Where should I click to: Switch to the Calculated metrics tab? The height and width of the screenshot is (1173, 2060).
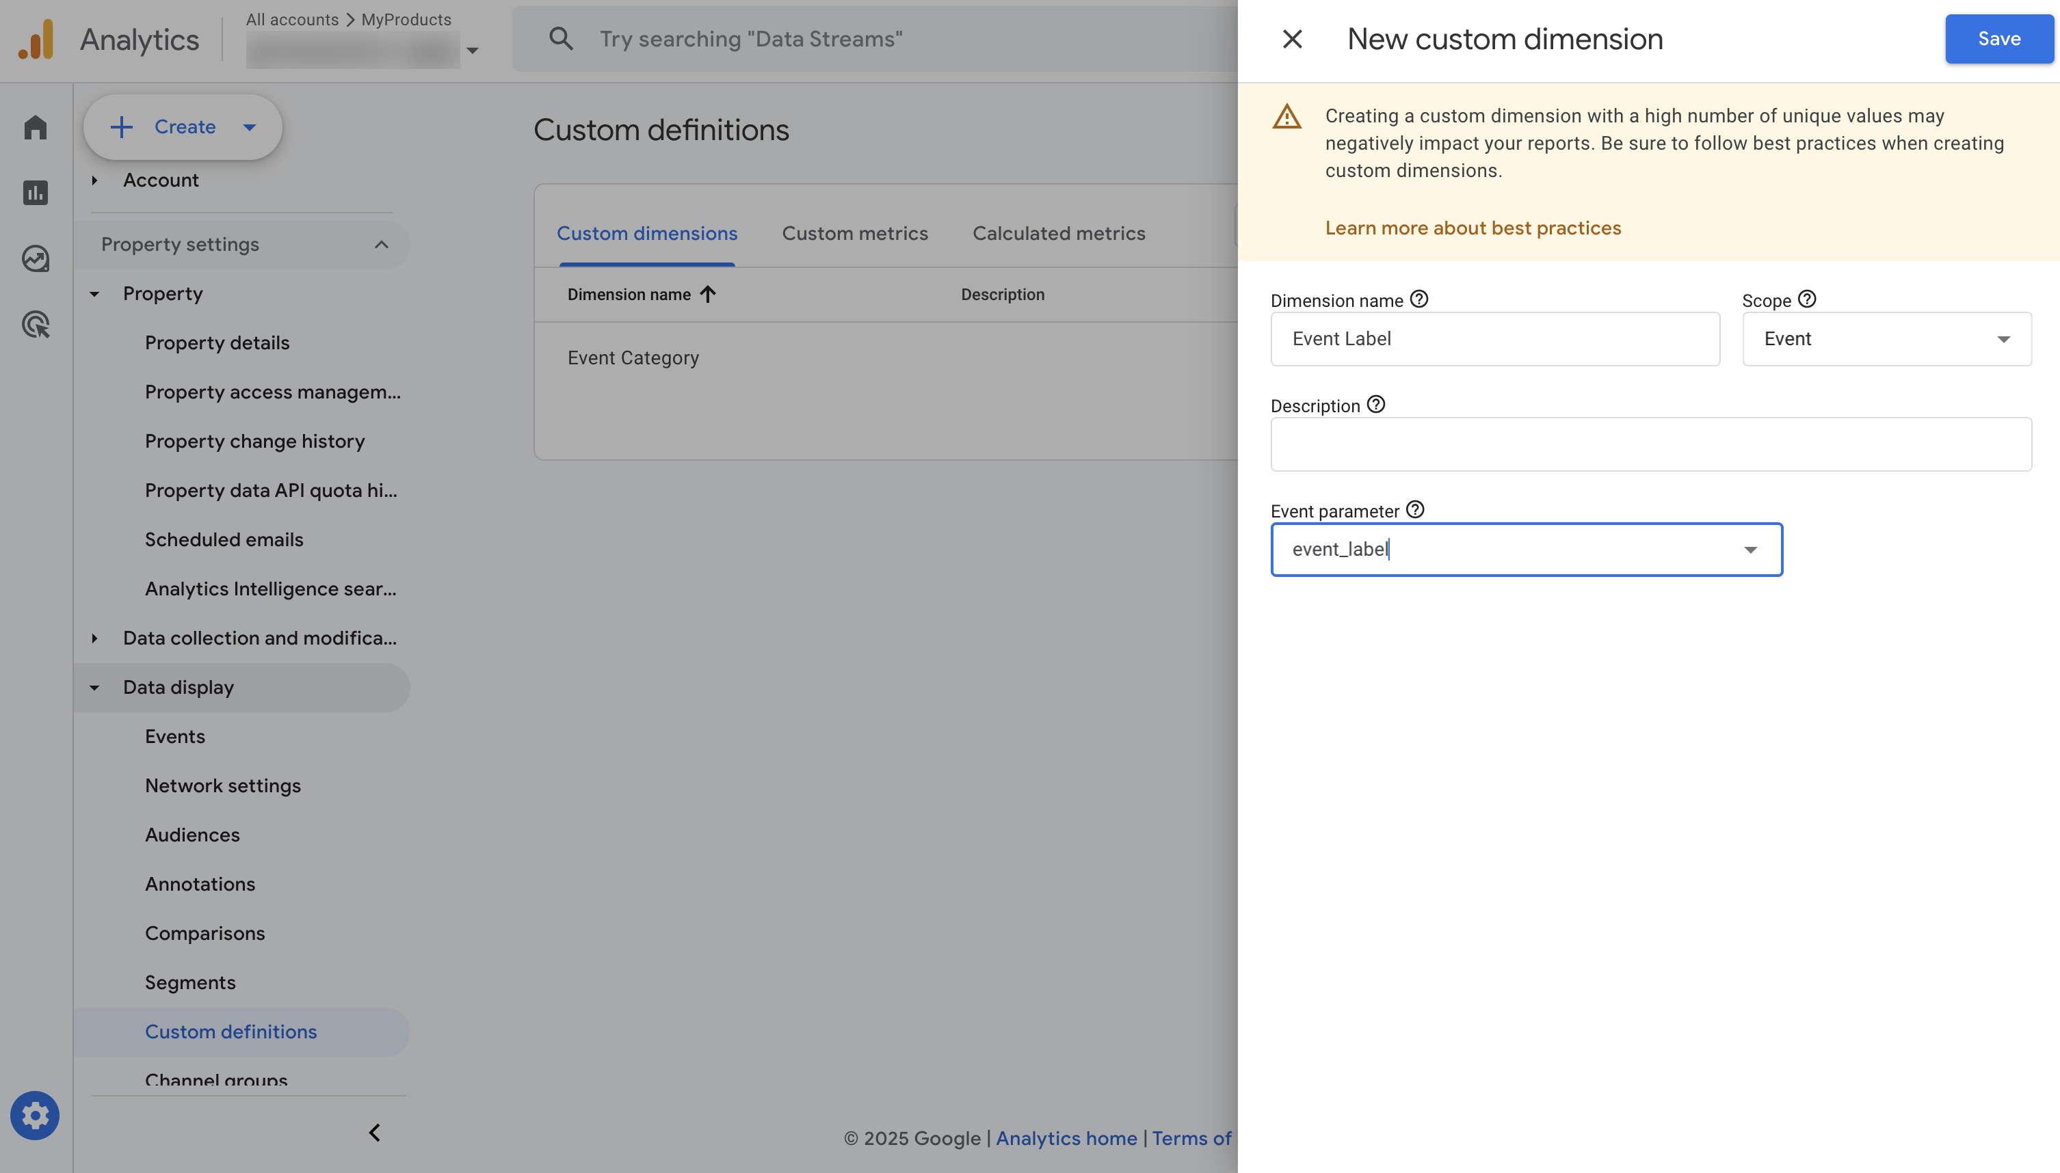[x=1058, y=233]
